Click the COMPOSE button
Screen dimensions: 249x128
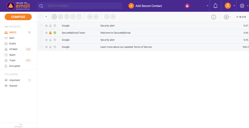(x=18, y=17)
